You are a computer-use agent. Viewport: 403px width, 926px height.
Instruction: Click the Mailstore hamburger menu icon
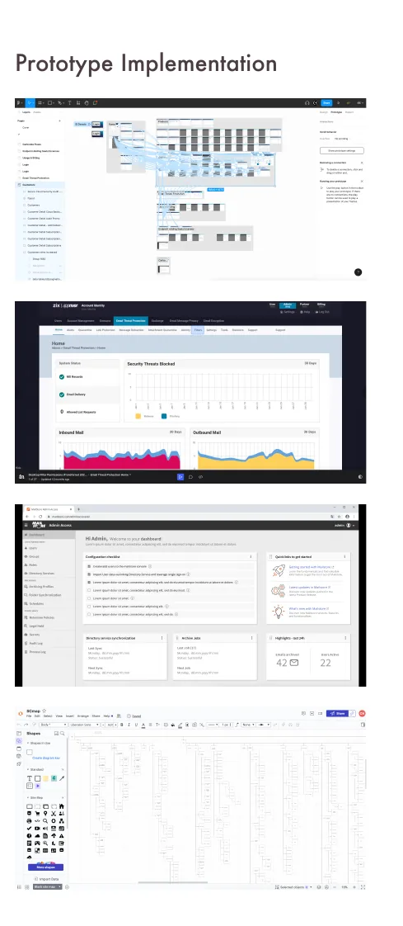pyautogui.click(x=26, y=525)
